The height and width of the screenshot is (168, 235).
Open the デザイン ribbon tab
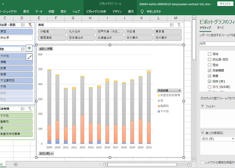117,11
